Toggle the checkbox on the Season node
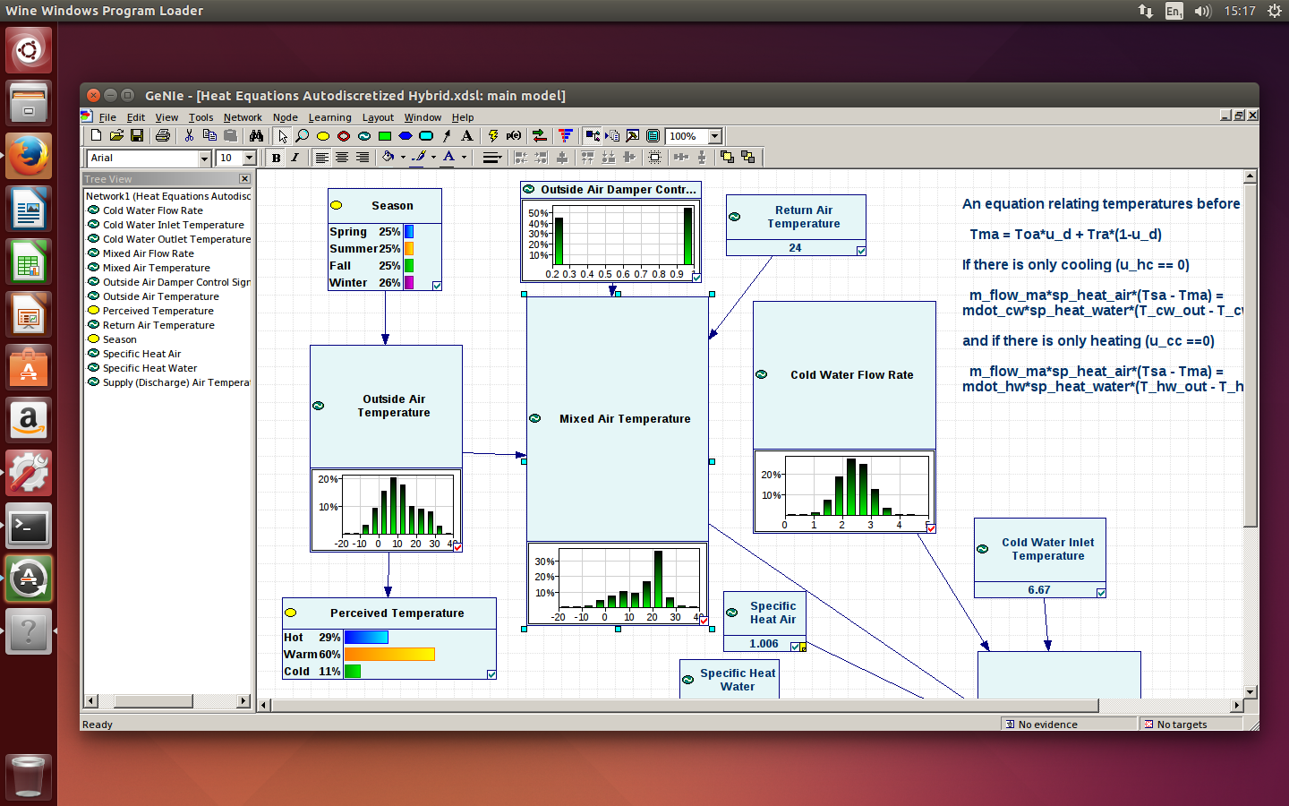This screenshot has height=806, width=1289. [x=436, y=285]
